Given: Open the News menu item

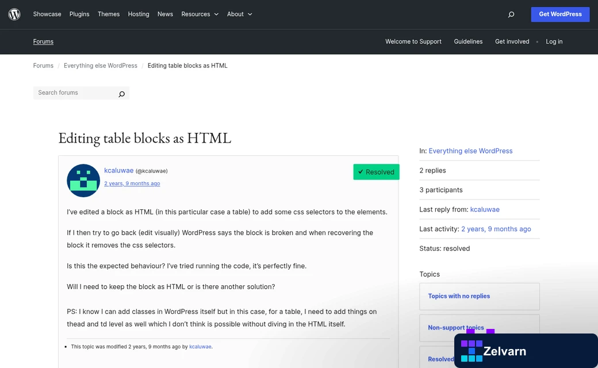Looking at the screenshot, I should click(165, 14).
